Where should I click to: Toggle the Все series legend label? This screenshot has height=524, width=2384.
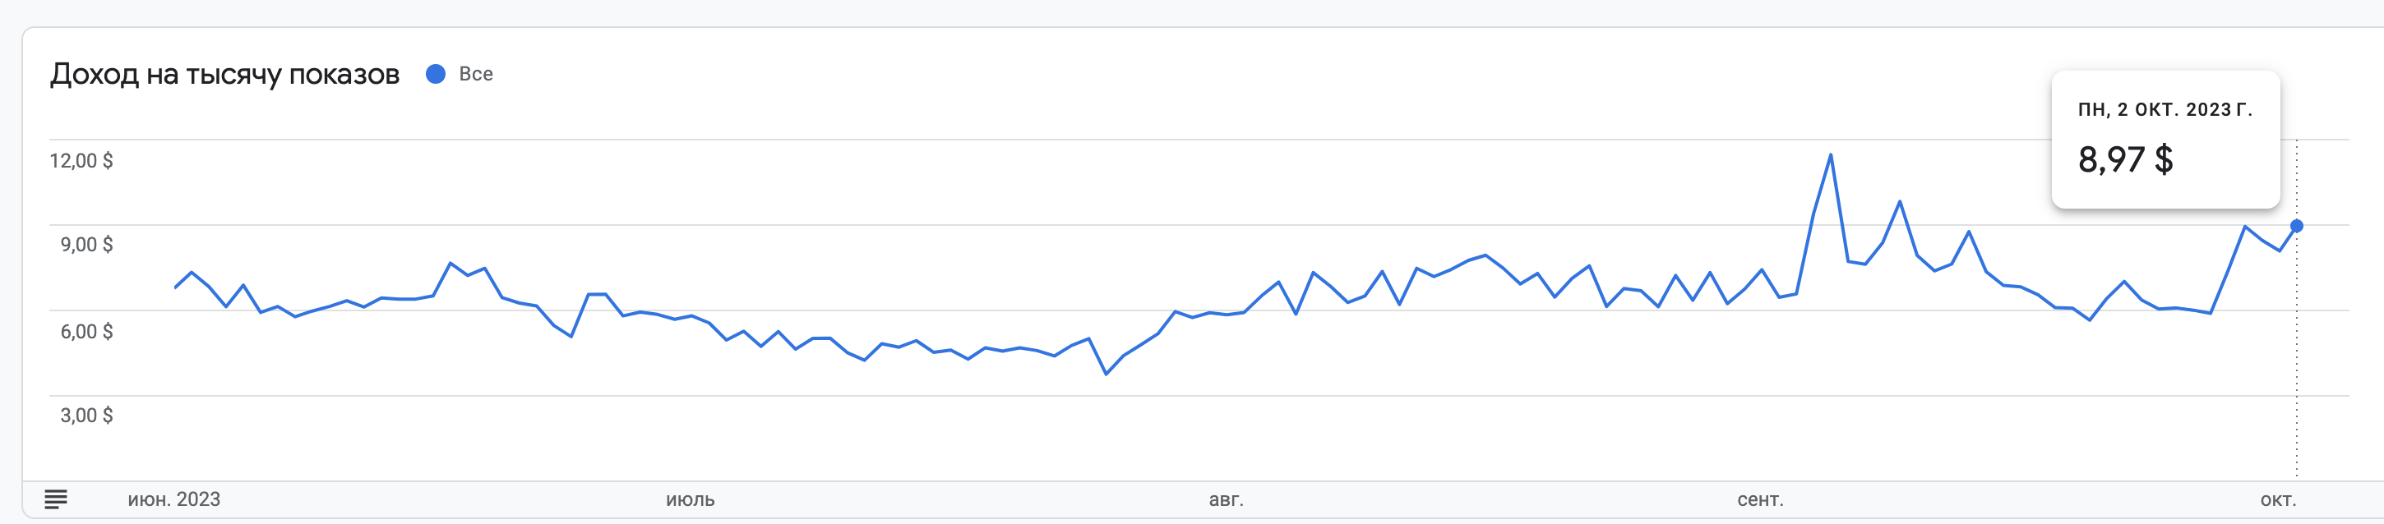[476, 74]
